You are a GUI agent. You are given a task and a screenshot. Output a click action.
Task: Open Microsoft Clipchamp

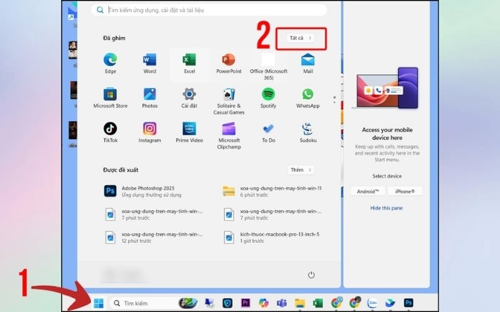229,135
